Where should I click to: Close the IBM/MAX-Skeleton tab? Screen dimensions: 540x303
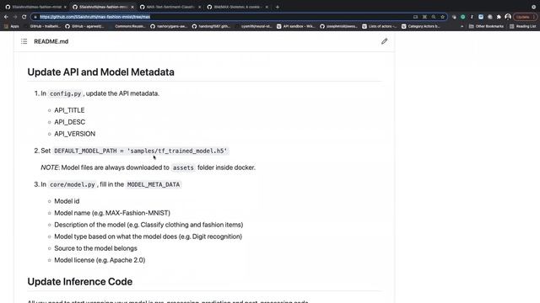pyautogui.click(x=267, y=7)
